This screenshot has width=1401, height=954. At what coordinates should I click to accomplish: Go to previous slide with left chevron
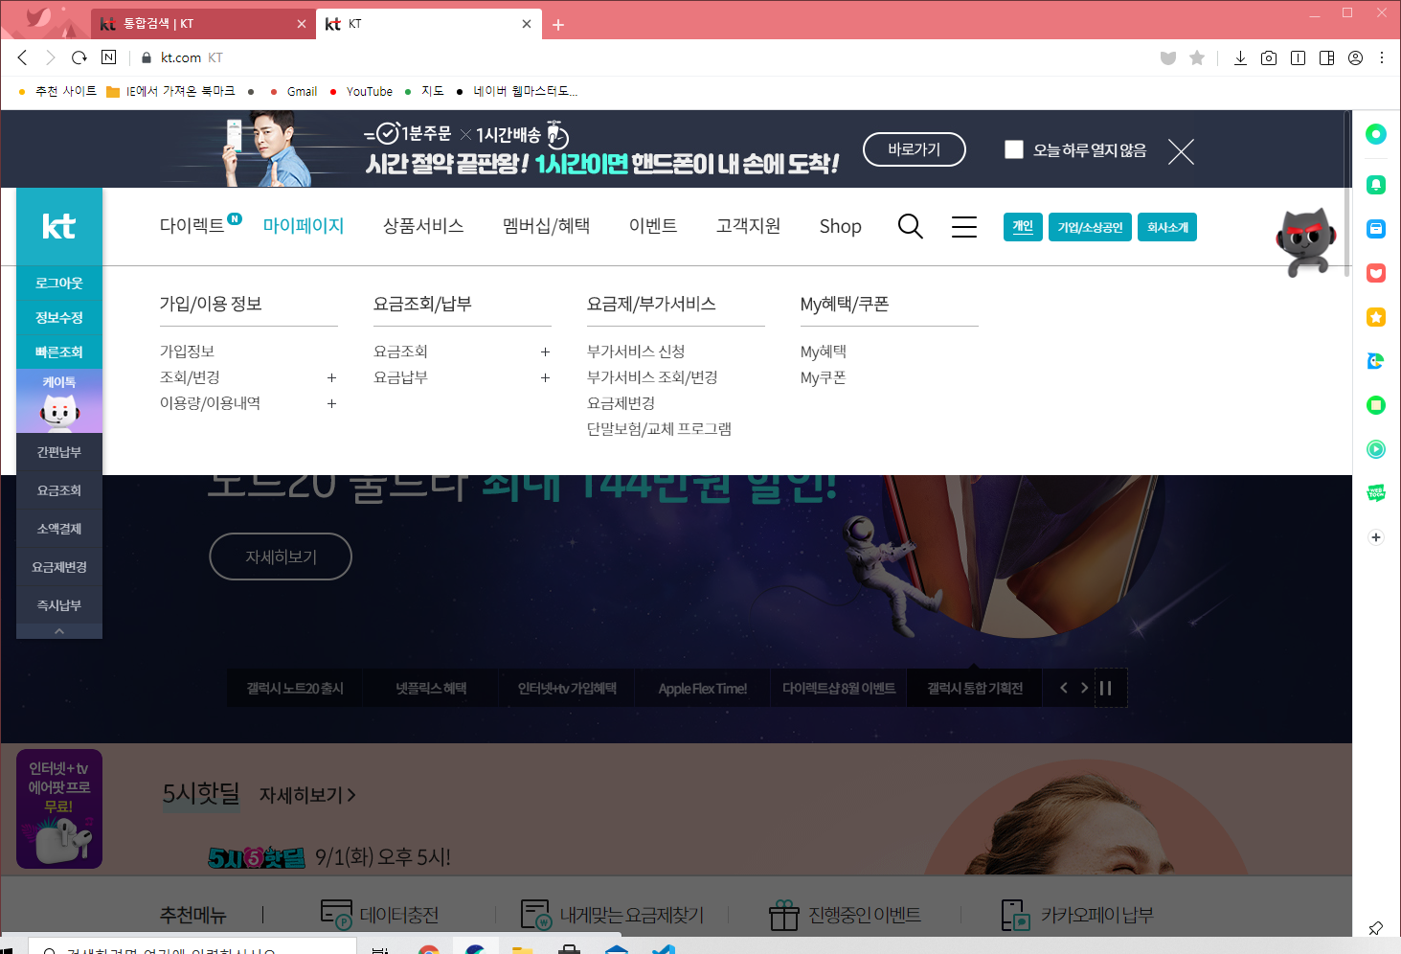(1063, 688)
